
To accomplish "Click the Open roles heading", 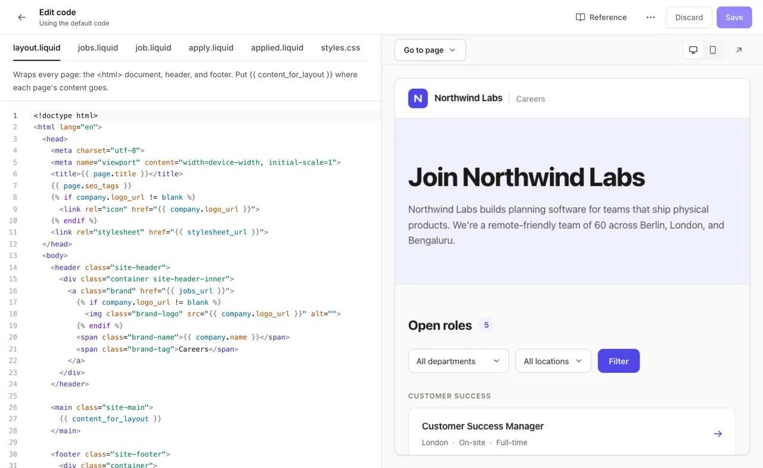I will click(x=440, y=325).
